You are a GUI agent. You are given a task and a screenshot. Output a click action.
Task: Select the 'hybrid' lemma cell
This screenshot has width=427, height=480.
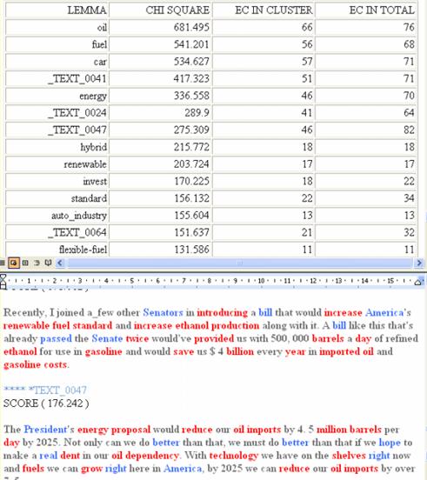point(57,147)
